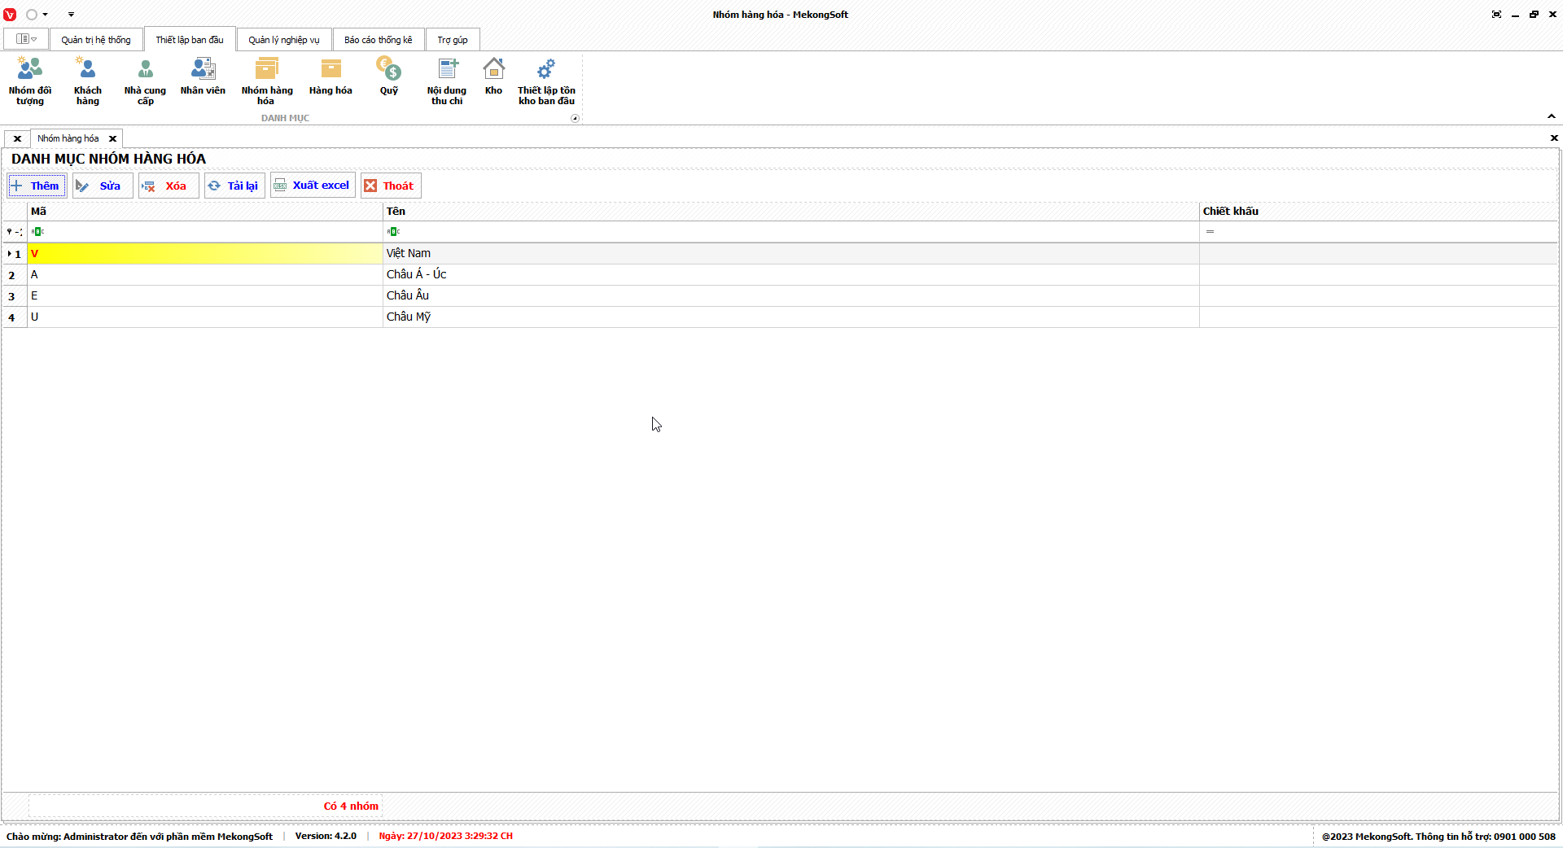Switch to Quản trị hệ thống tab

[x=96, y=40]
